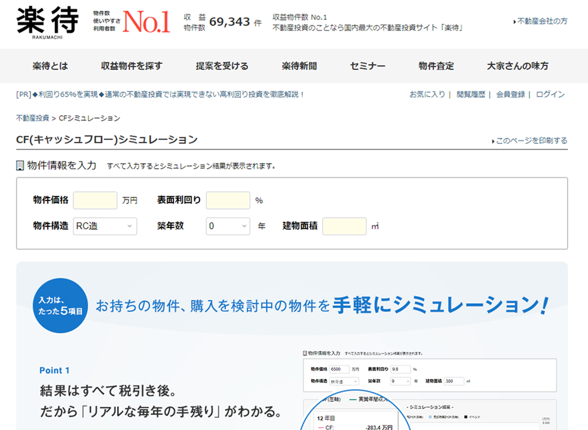Click the 不動産会社の方 link
This screenshot has width=588, height=430.
point(542,21)
